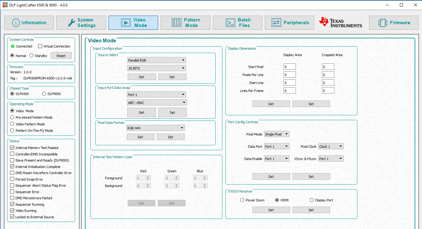Open the VSync & HSync dropdown
Screen dimensions: 422x229
click(331, 159)
